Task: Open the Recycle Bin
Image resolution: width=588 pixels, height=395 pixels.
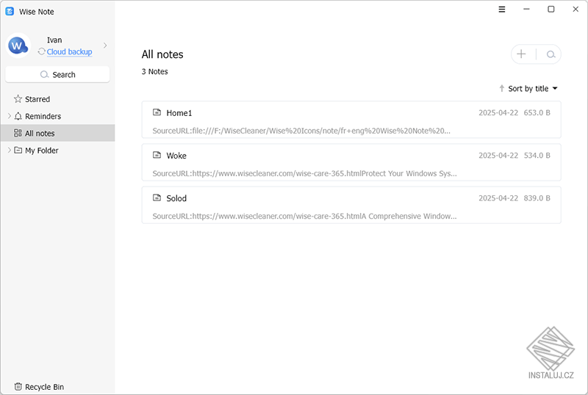Action: pos(44,387)
